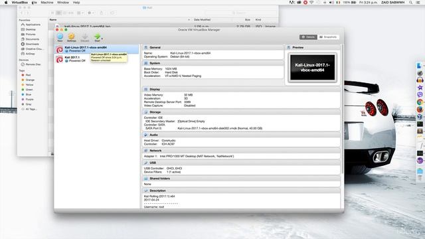This screenshot has width=425, height=239.
Task: Click the Audio section header
Action: 241,135
